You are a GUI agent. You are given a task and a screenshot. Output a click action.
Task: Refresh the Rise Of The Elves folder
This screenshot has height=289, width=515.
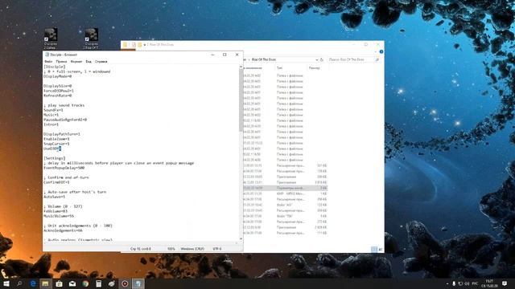click(x=322, y=59)
